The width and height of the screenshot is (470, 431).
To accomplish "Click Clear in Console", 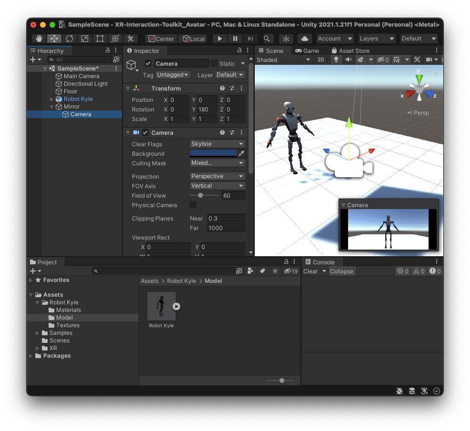I will coord(310,271).
